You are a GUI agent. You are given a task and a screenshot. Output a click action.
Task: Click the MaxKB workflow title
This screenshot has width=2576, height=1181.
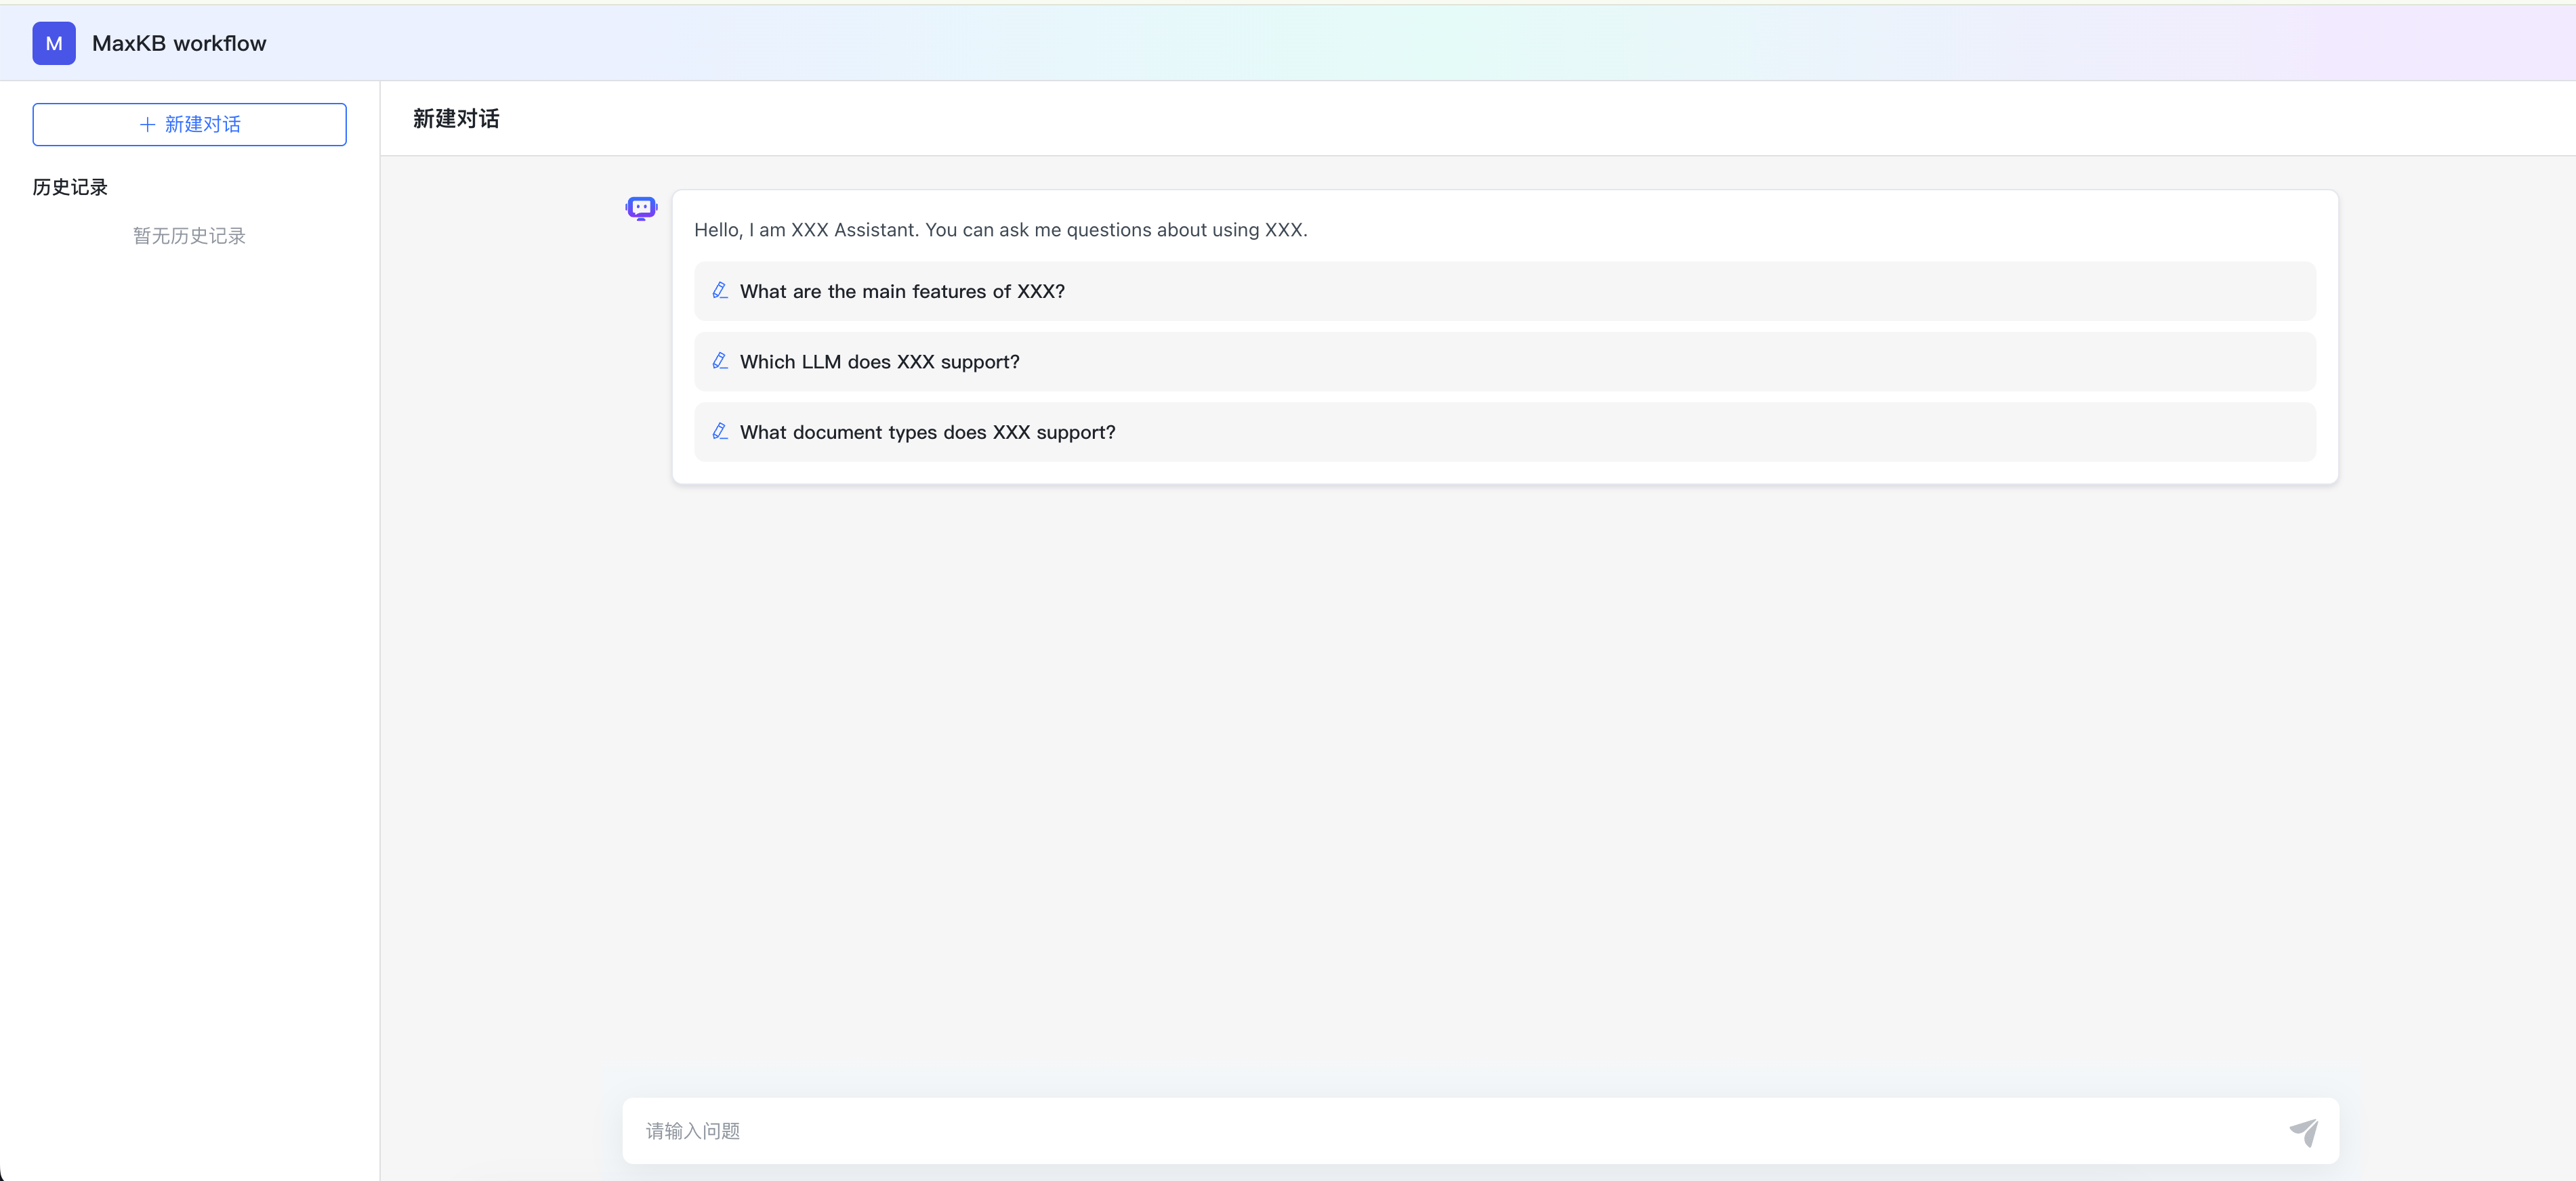pos(179,43)
